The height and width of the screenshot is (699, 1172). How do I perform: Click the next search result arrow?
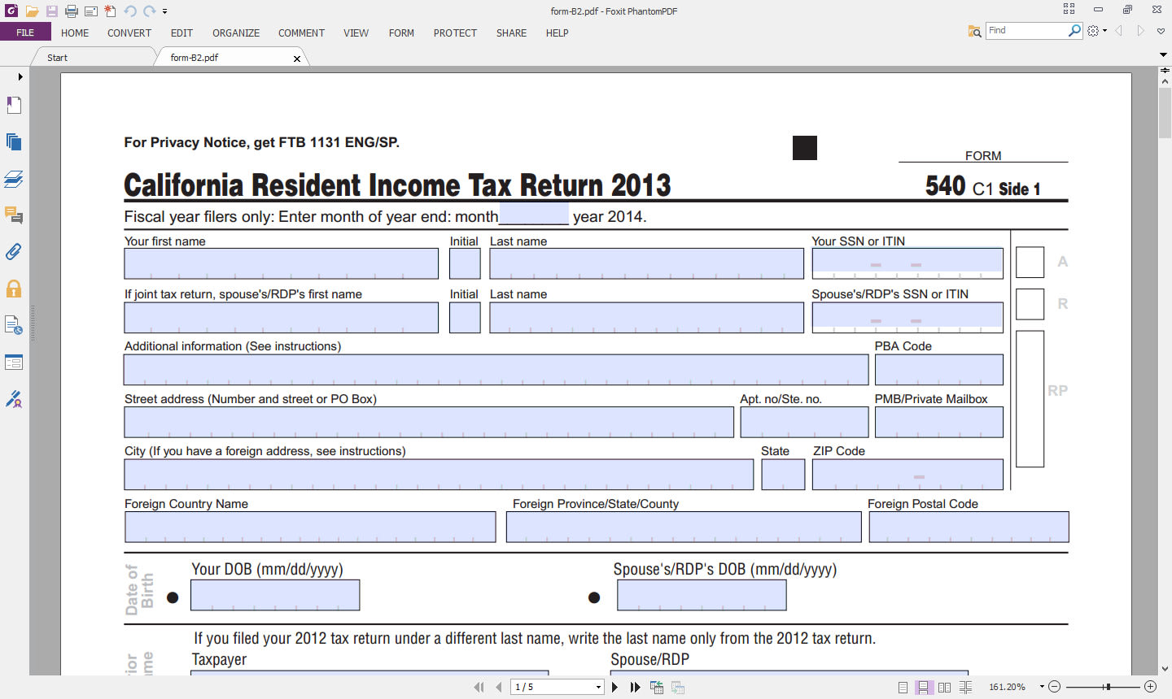click(x=1140, y=31)
